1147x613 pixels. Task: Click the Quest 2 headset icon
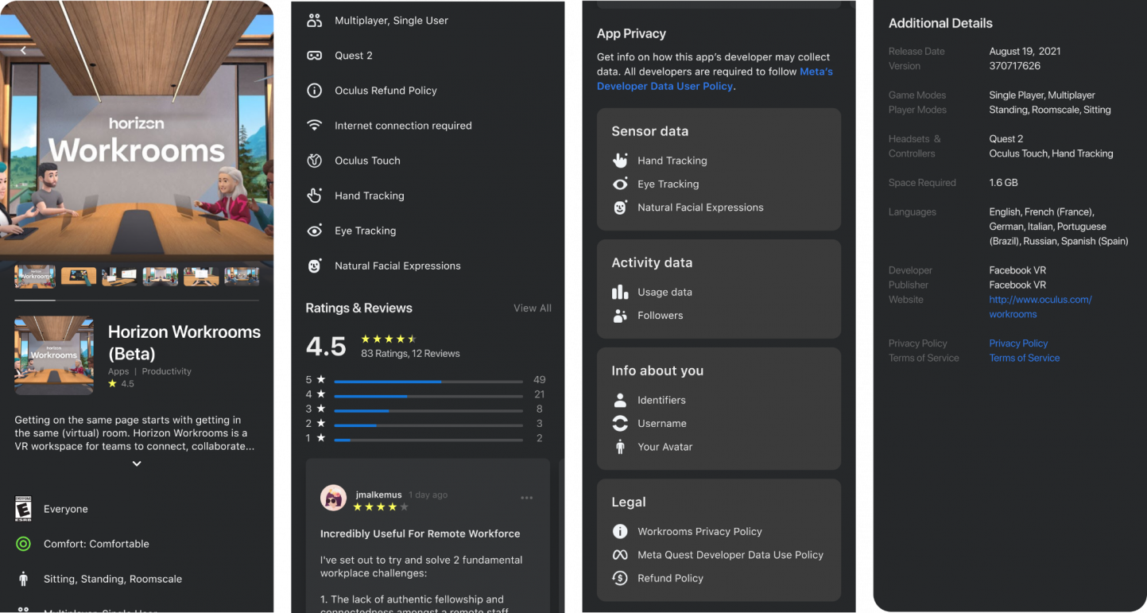(x=315, y=56)
